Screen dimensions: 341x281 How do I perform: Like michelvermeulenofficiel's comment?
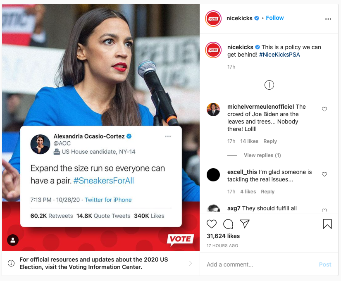coord(324,109)
